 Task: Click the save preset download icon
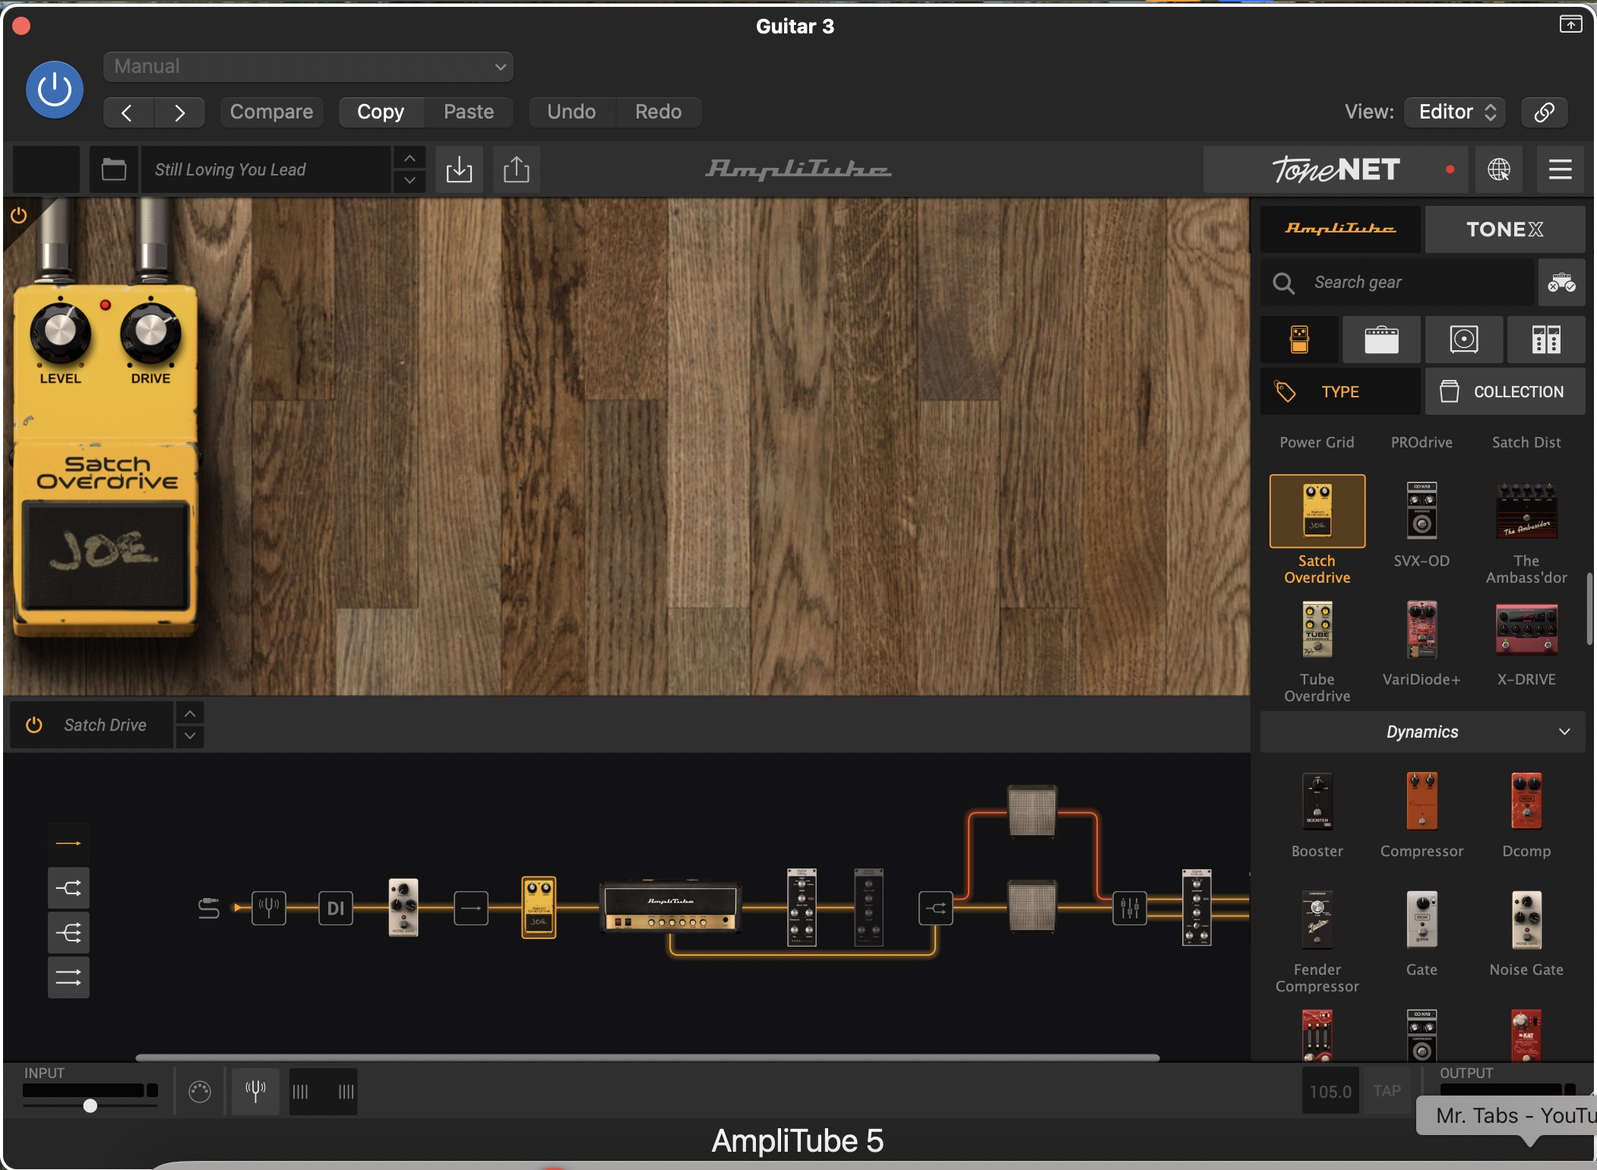tap(459, 169)
